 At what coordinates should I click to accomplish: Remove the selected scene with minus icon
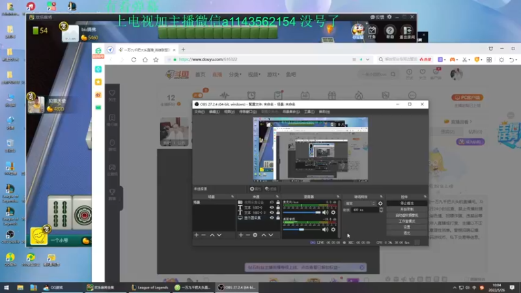203,235
